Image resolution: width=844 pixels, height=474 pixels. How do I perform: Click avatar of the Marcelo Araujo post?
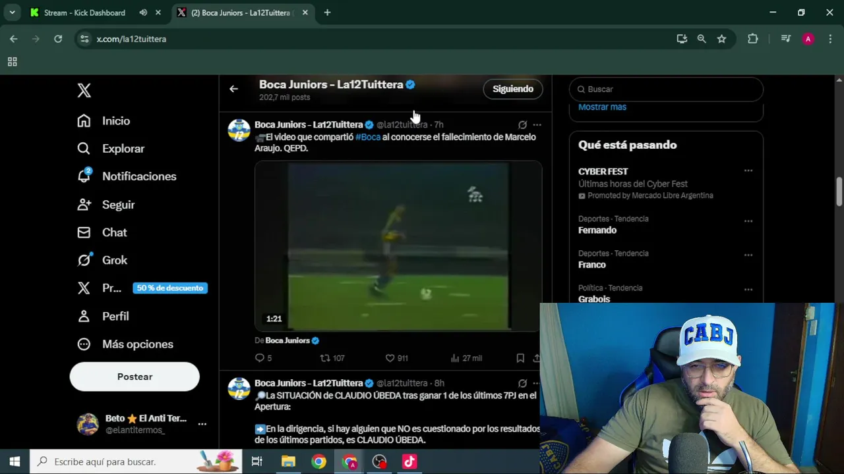pyautogui.click(x=239, y=130)
